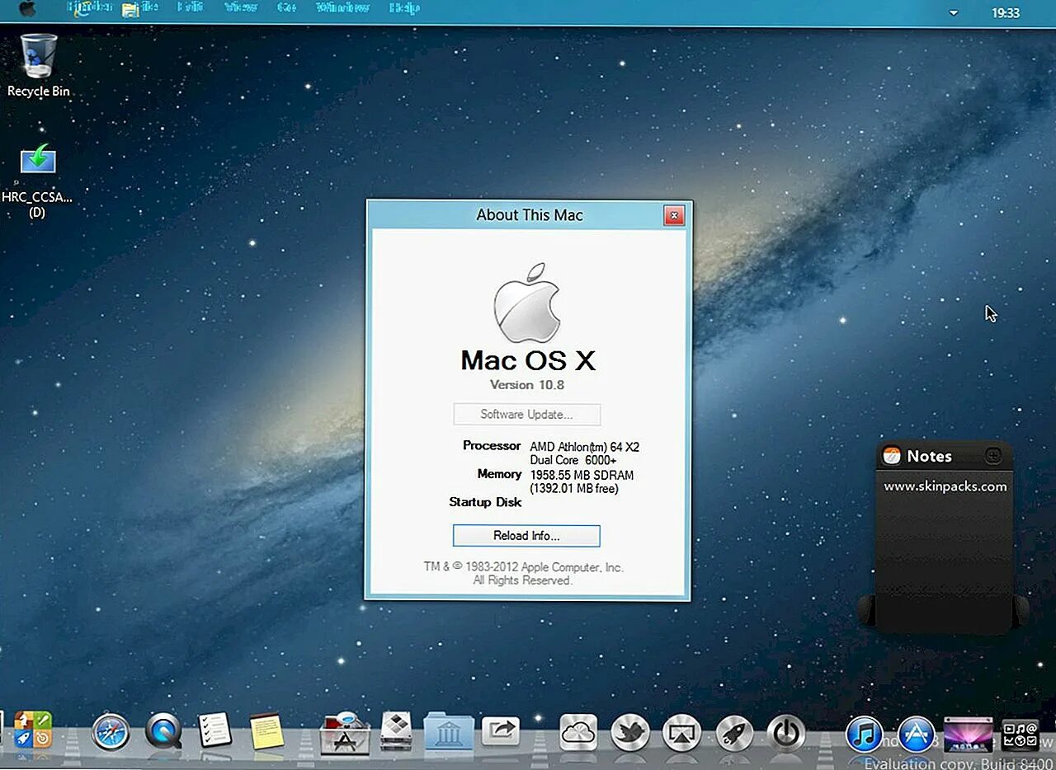Open the symbols grid dock icon
Screen dimensions: 1056x770
pos(1020,735)
